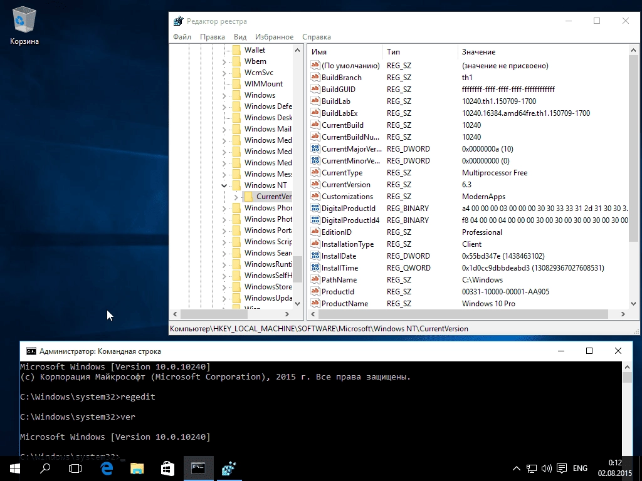Open the clock and date flyout
Image resolution: width=642 pixels, height=481 pixels.
(x=614, y=468)
